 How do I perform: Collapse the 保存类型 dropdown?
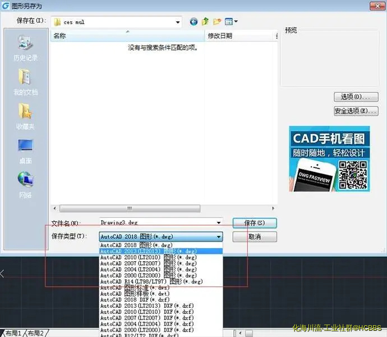pyautogui.click(x=219, y=237)
